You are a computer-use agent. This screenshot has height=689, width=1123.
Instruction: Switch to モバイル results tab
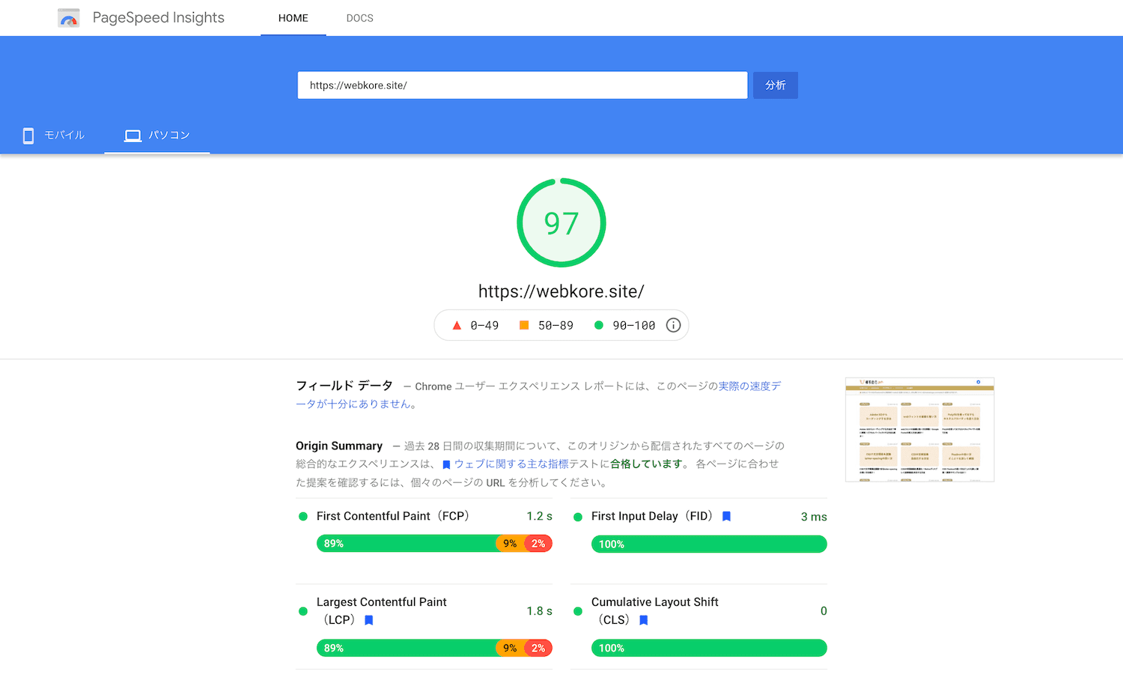tap(52, 136)
